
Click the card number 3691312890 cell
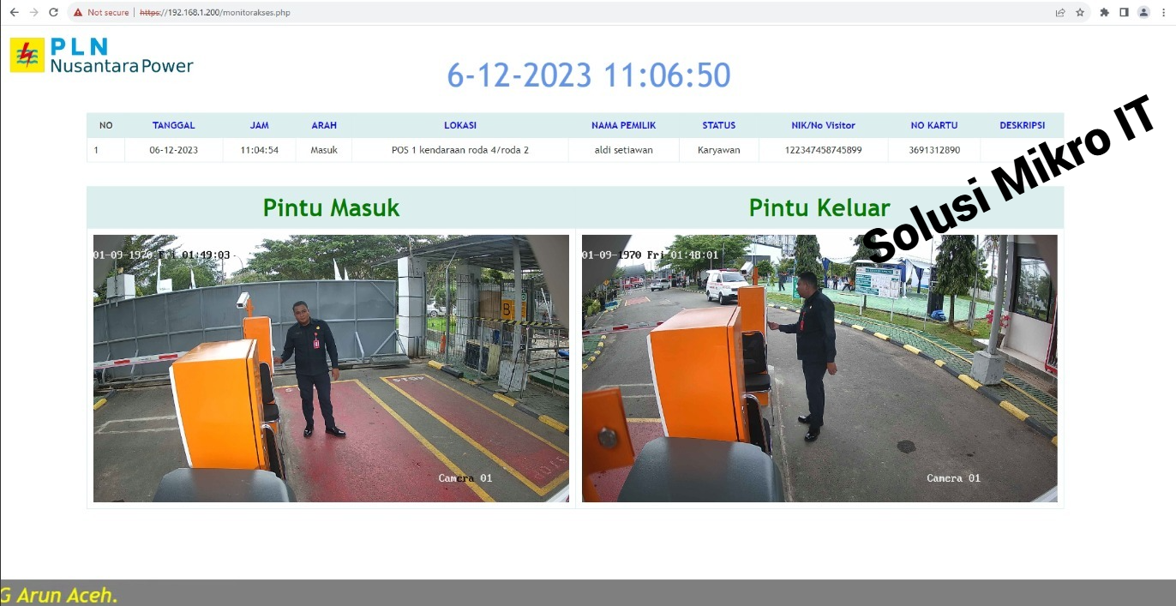[934, 150]
